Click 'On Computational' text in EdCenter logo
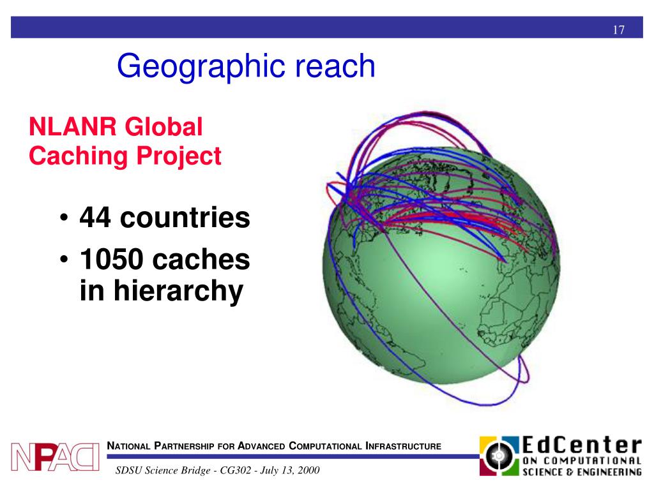 point(582,461)
